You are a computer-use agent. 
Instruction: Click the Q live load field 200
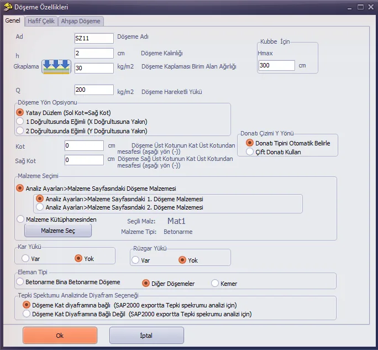pos(94,90)
